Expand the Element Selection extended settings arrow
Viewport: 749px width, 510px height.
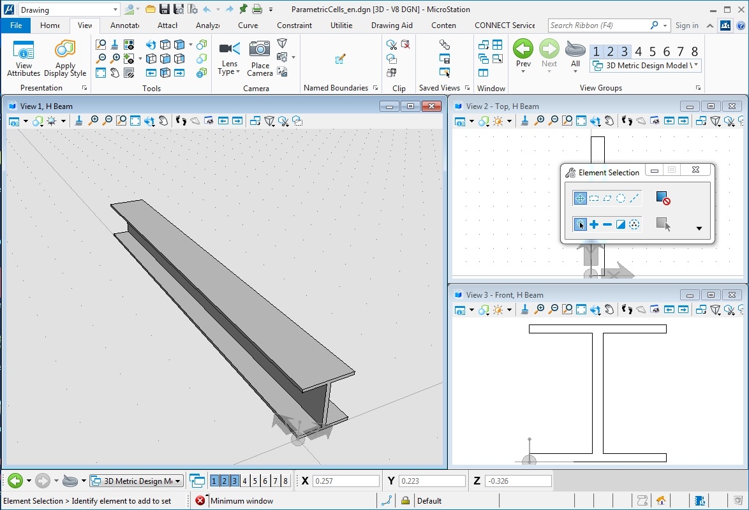[x=699, y=228]
